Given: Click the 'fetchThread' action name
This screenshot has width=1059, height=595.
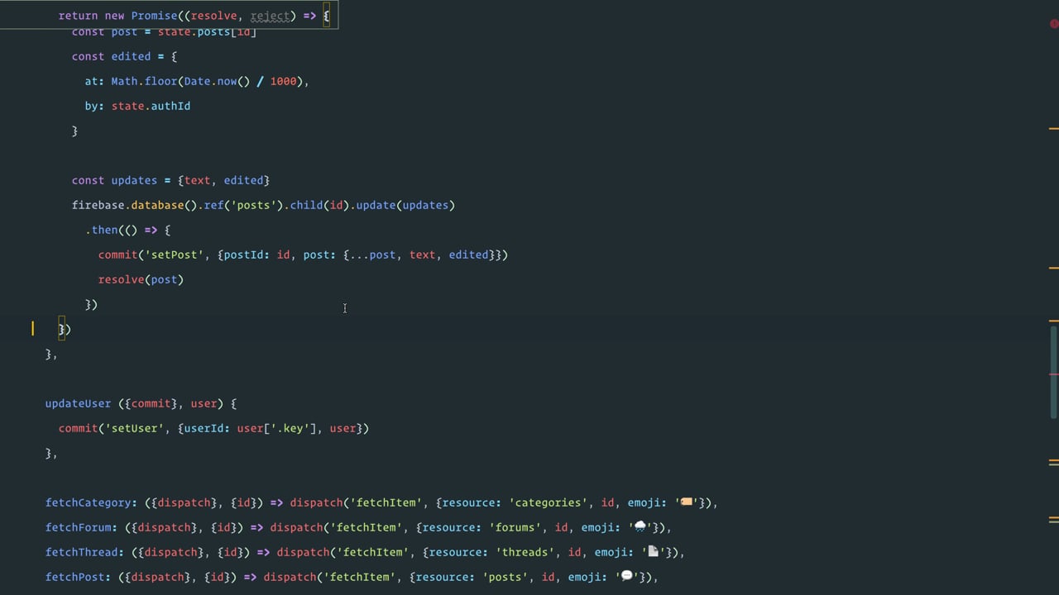Looking at the screenshot, I should 82,552.
